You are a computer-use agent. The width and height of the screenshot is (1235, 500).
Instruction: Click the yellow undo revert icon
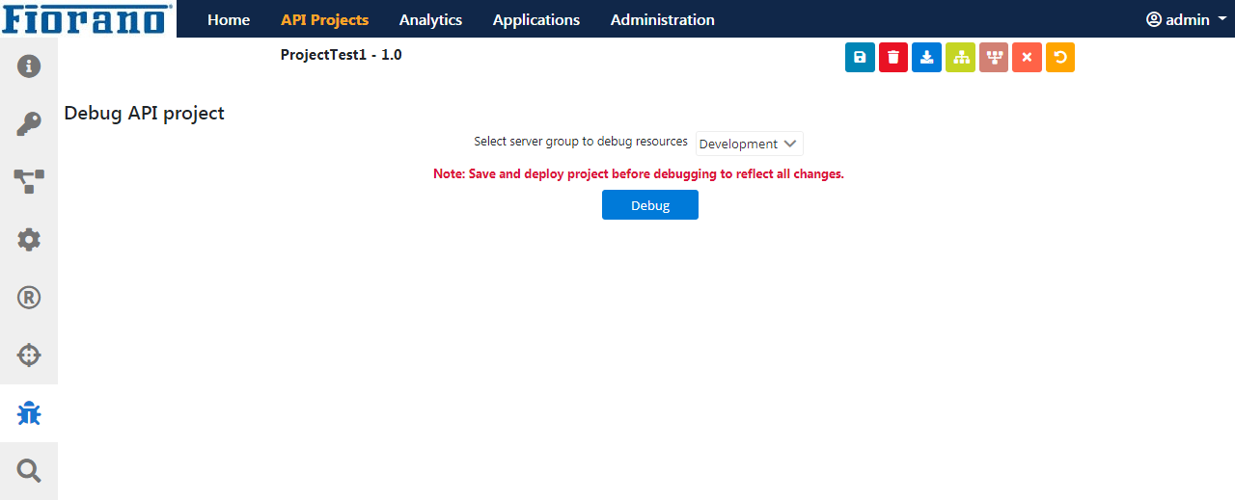(1060, 58)
